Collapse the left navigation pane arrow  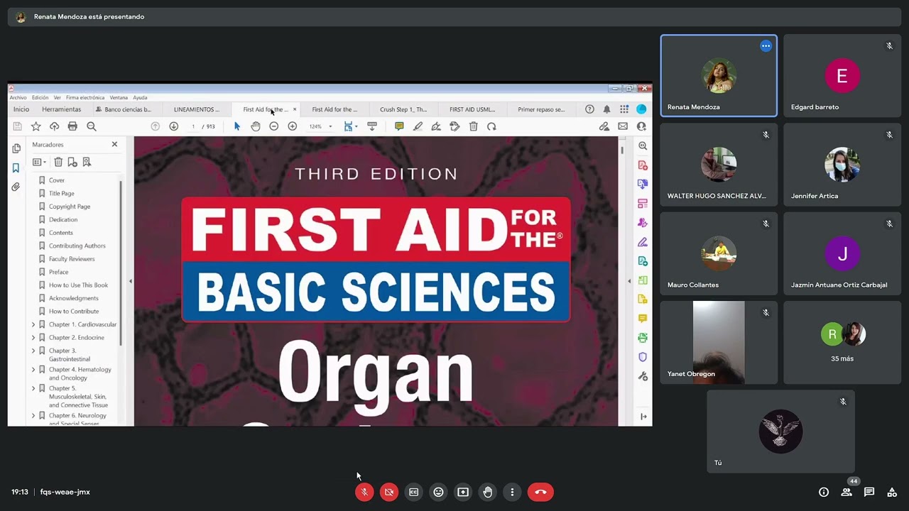[x=130, y=282]
